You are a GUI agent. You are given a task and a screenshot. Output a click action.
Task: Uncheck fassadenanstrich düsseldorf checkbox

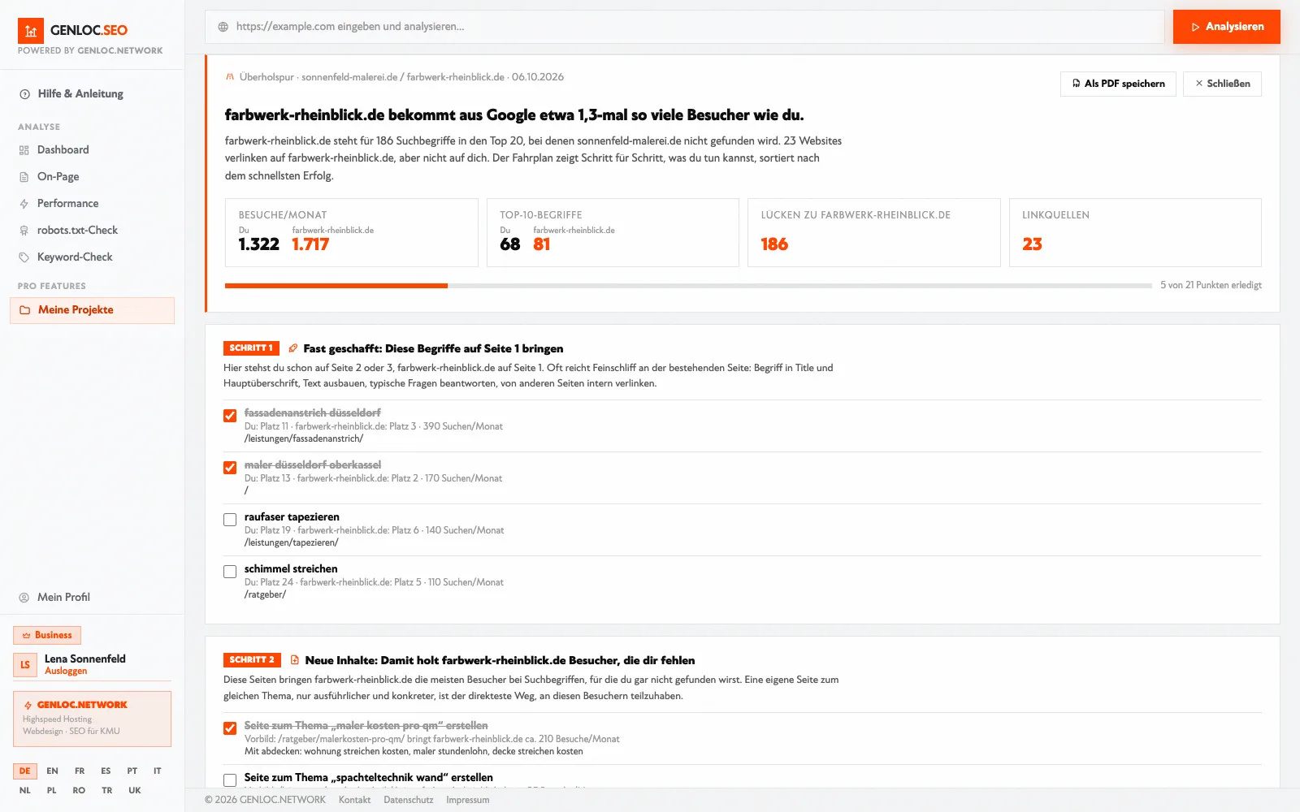(x=230, y=416)
